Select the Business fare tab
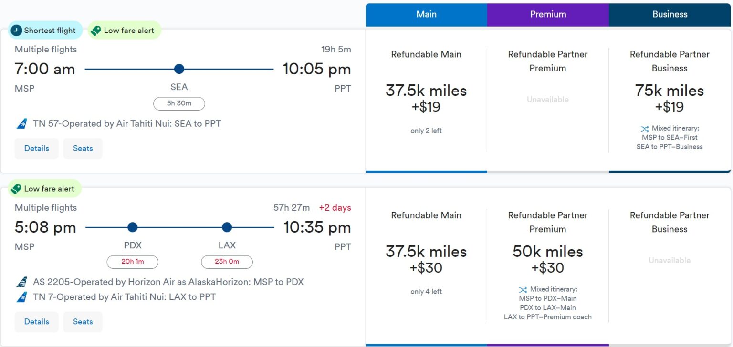The width and height of the screenshot is (733, 347). [670, 14]
